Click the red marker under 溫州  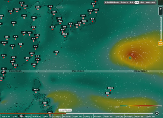pyautogui.click(x=36, y=49)
